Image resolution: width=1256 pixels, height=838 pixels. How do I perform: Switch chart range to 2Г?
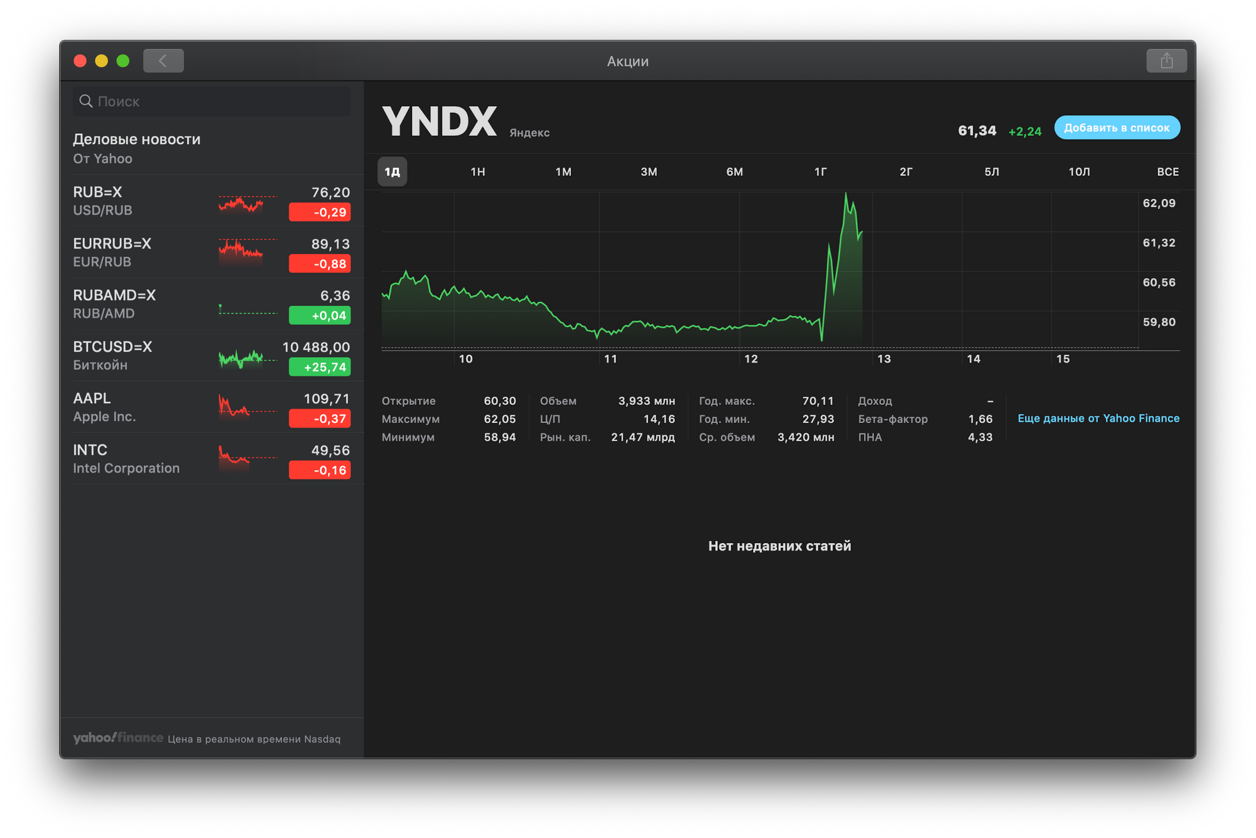[x=906, y=171]
